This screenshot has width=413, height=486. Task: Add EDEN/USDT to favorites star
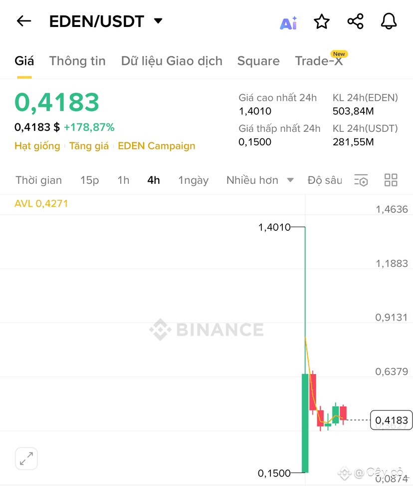[x=322, y=21]
